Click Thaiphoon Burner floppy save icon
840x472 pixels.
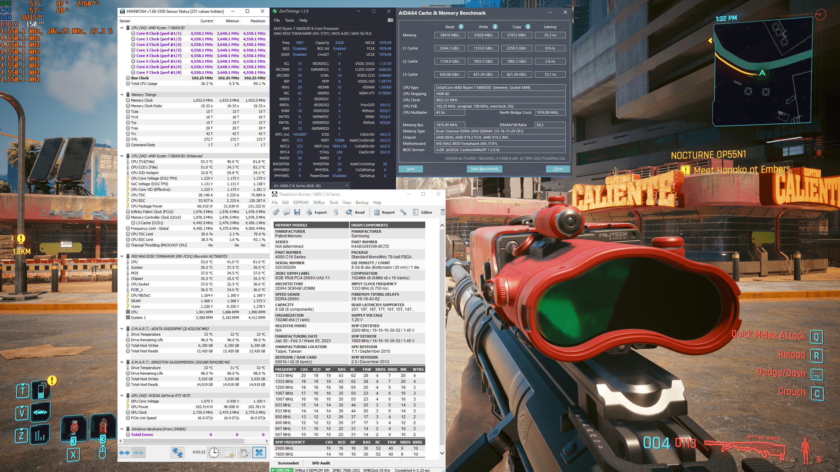click(297, 212)
